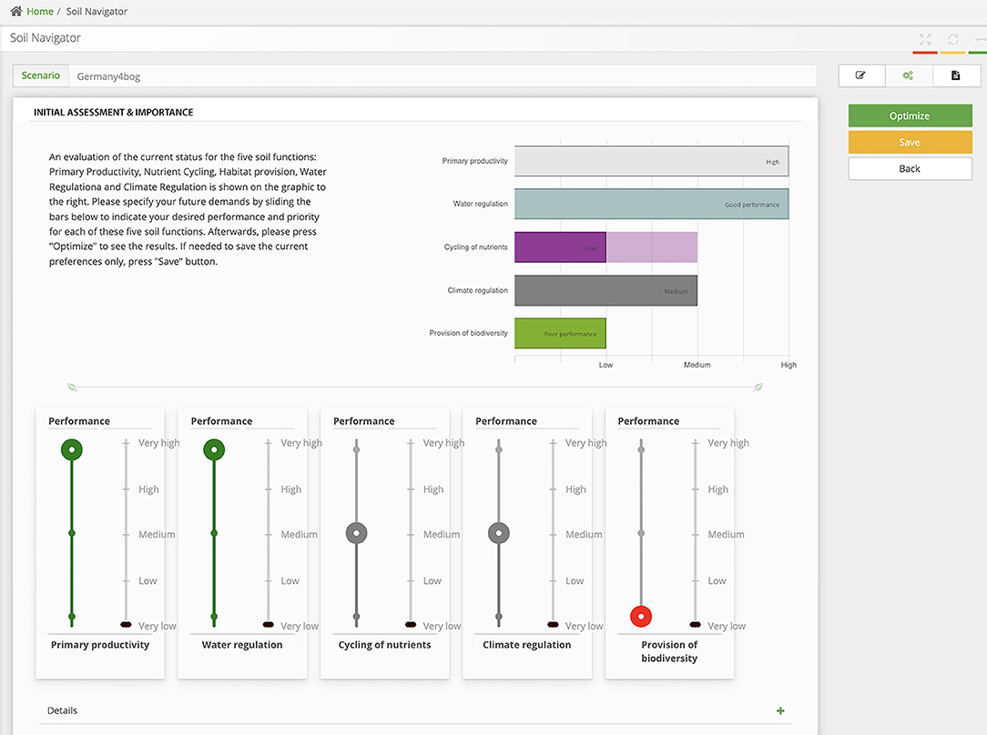Screen dimensions: 987x735
Task: Click the Primary productivity performance slider handle
Action: (x=72, y=449)
